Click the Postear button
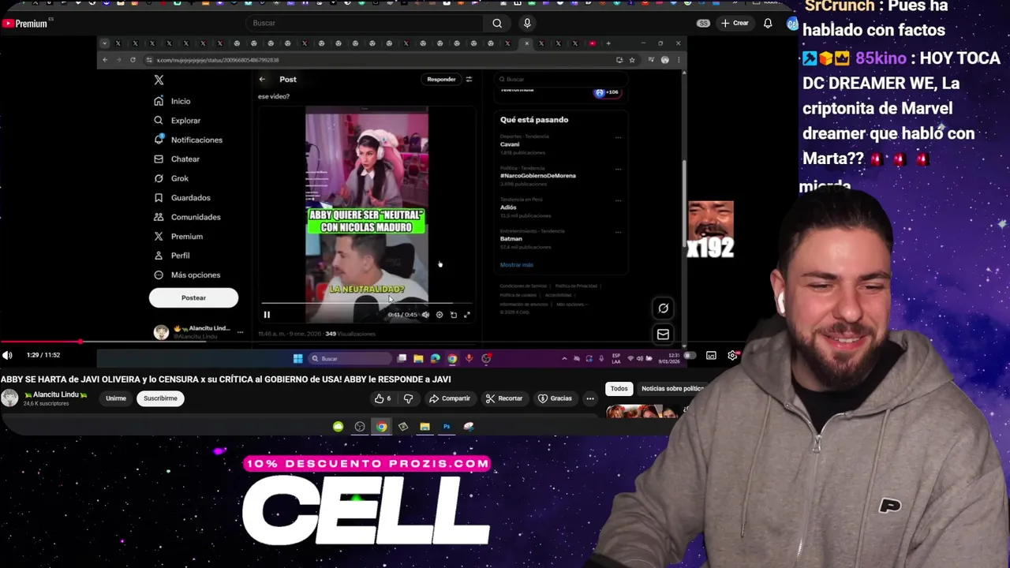Image resolution: width=1010 pixels, height=568 pixels. point(193,297)
